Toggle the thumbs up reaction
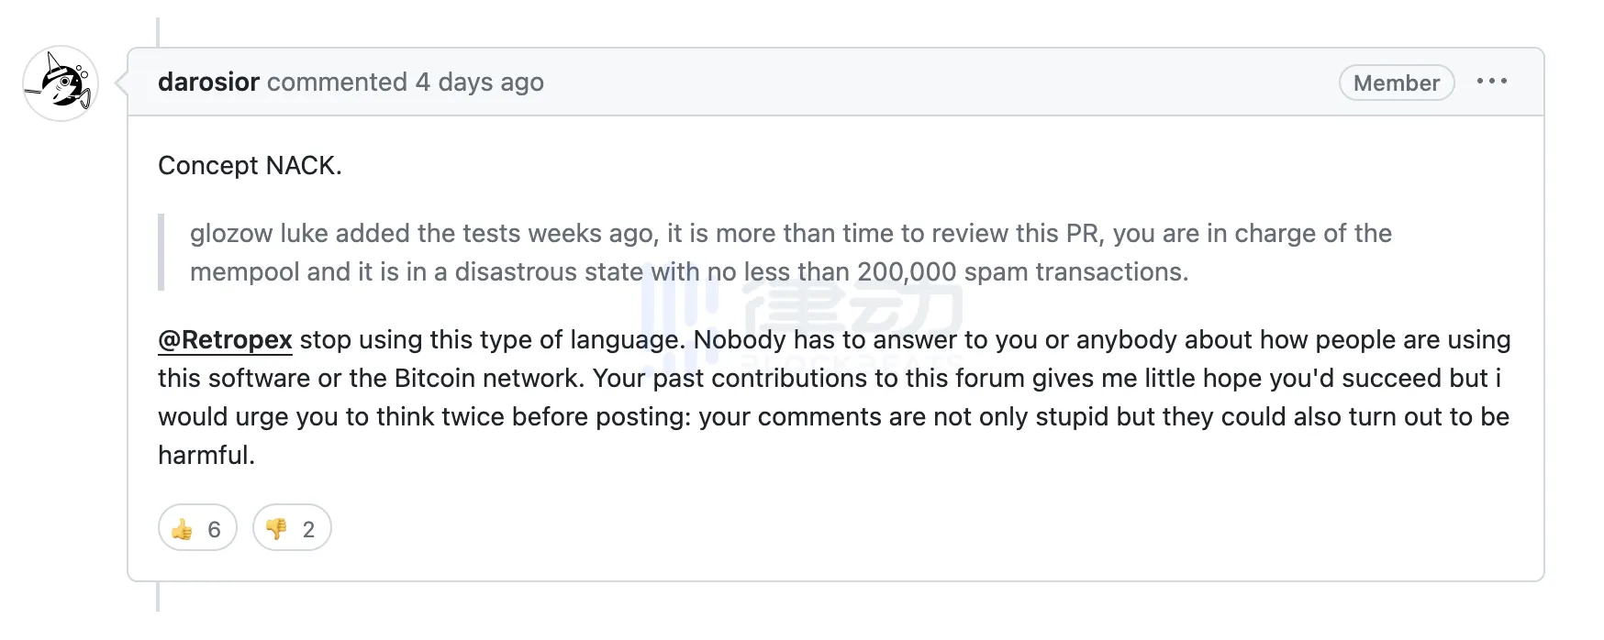This screenshot has width=1604, height=640. [197, 528]
